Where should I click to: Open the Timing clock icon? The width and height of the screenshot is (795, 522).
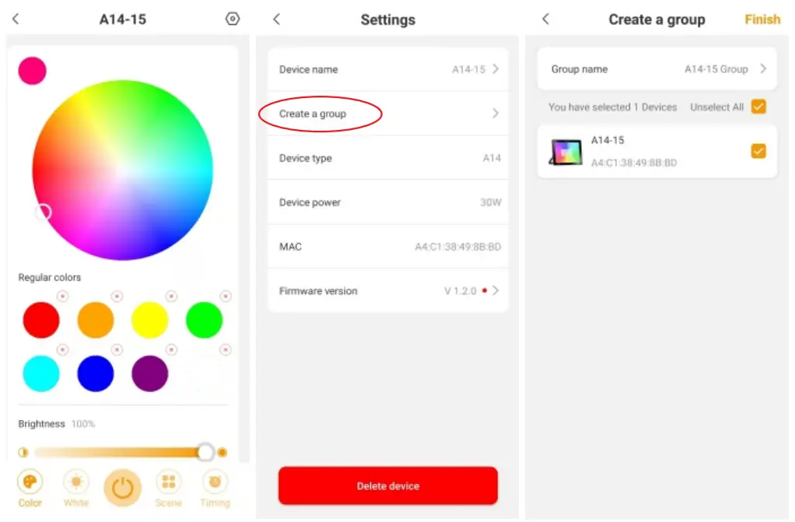(x=215, y=482)
